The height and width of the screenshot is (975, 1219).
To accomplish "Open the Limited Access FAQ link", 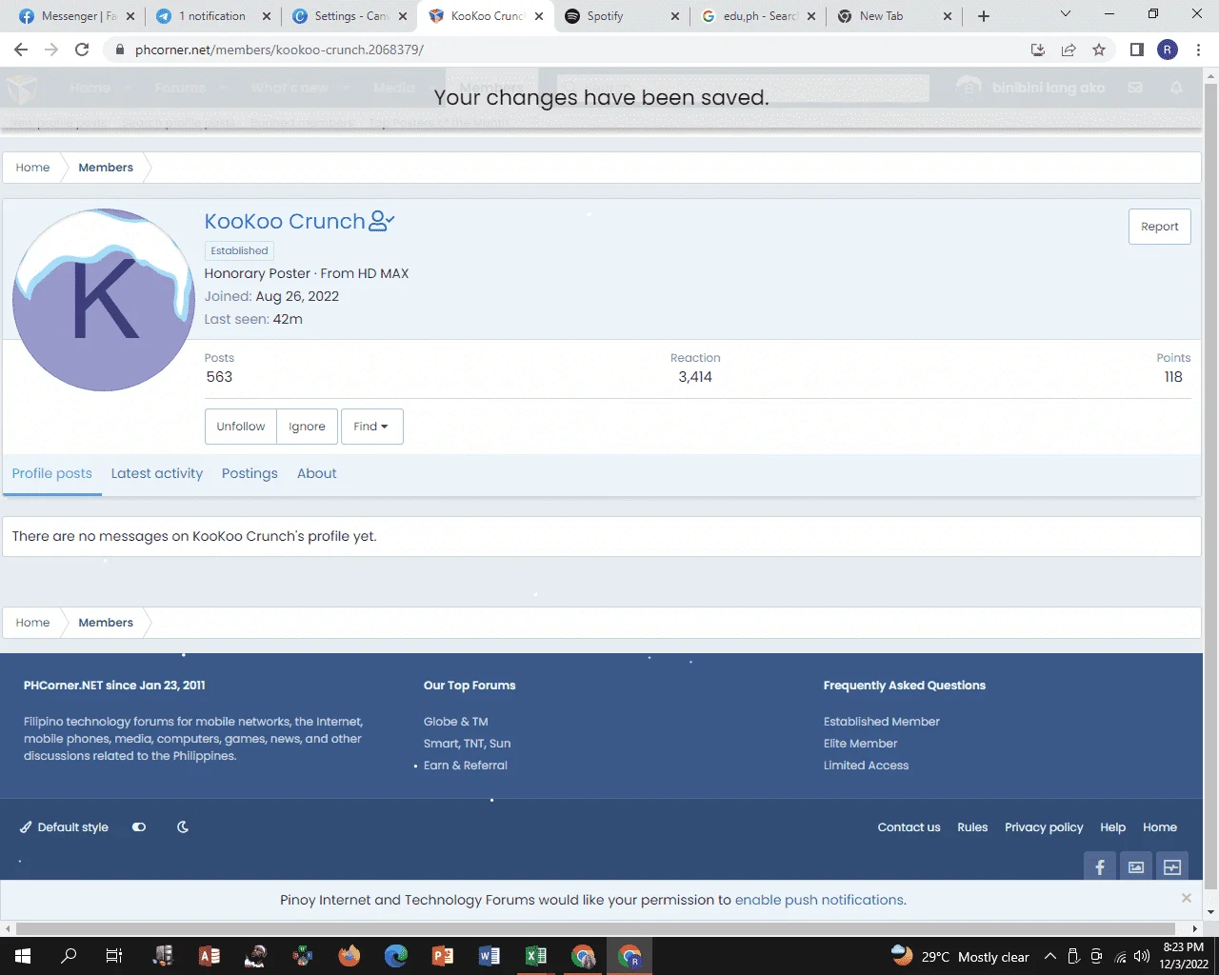I will [x=867, y=766].
